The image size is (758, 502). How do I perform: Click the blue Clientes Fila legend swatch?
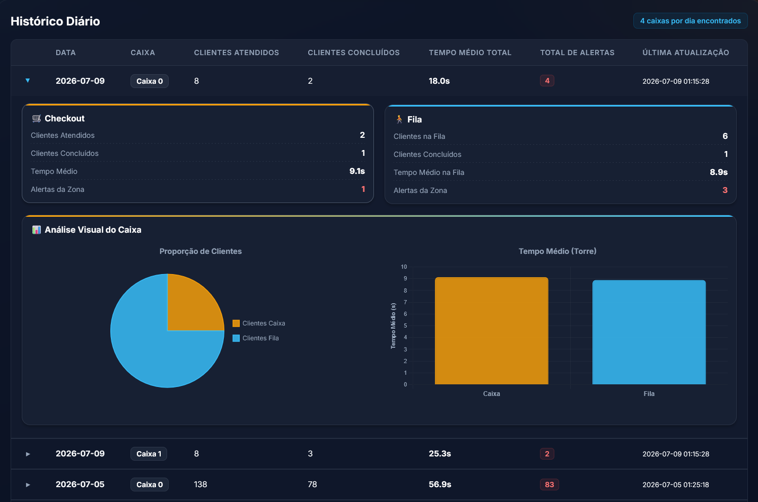[236, 338]
